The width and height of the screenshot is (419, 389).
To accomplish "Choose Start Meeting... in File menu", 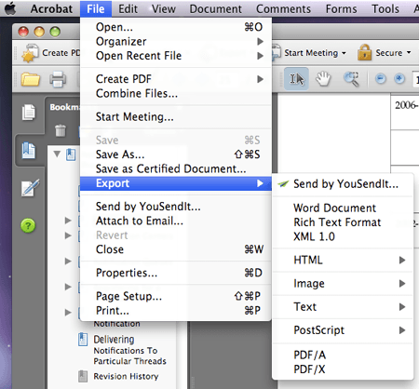I will pos(176,116).
